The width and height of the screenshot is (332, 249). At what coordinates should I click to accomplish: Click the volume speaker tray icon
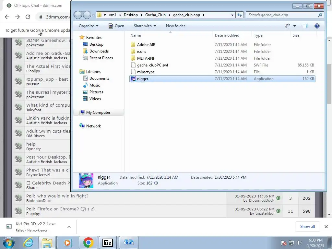click(x=299, y=243)
